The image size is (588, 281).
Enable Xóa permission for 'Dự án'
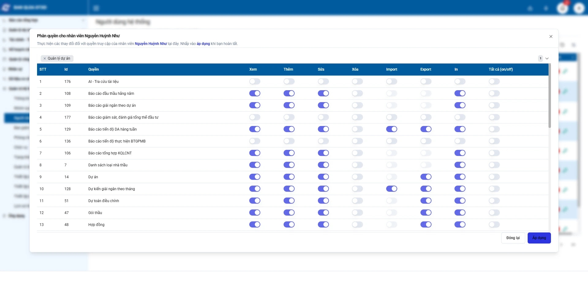pyautogui.click(x=357, y=177)
